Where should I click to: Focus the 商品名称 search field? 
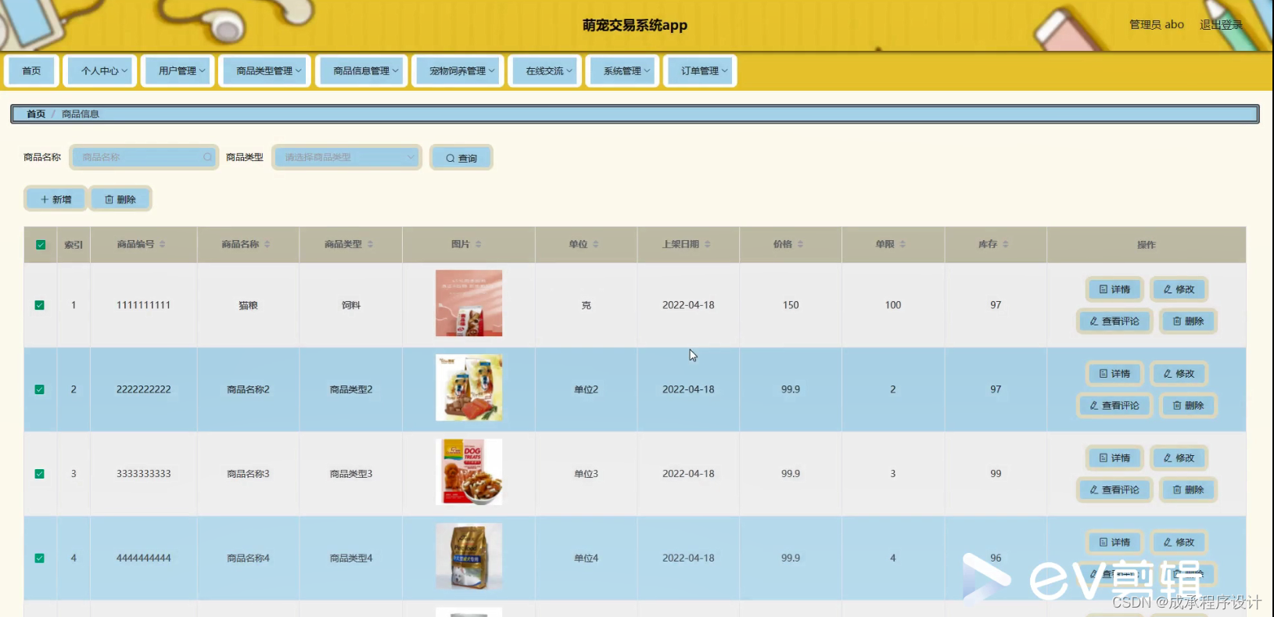pyautogui.click(x=144, y=157)
